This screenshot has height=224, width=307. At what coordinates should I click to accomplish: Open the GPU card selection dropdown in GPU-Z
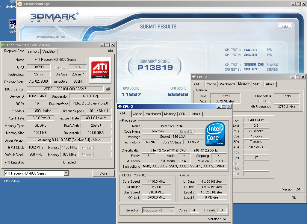66,173
